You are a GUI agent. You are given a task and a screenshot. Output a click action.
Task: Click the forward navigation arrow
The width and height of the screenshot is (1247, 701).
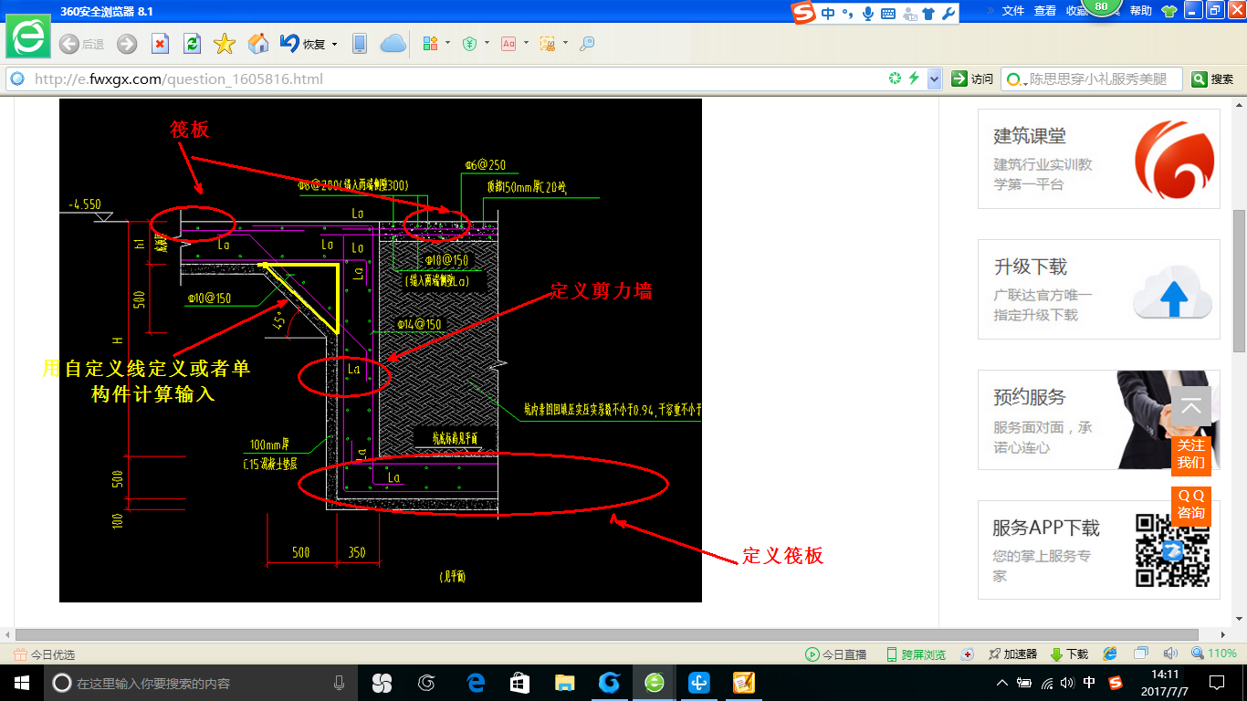point(127,44)
